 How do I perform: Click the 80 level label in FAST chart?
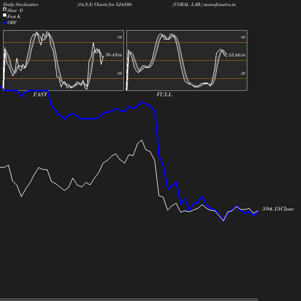click(x=120, y=37)
